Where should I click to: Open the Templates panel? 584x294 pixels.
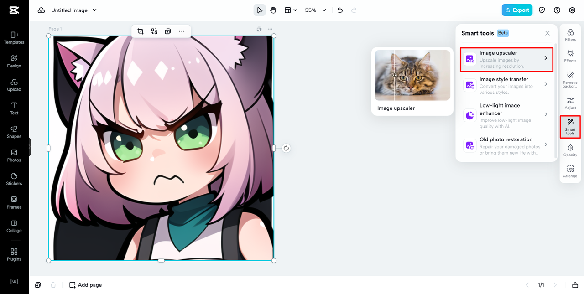click(x=14, y=38)
